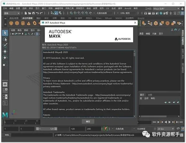This screenshot has width=186, height=143.
Task: Toggle select by hierarchy mode
Action: pos(52,13)
